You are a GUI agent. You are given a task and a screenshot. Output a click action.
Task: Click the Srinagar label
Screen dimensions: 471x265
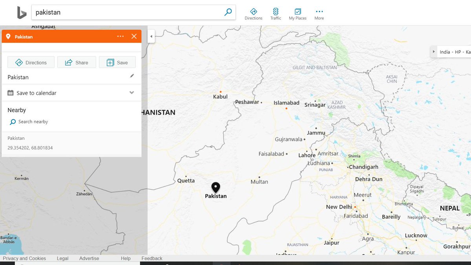(315, 105)
